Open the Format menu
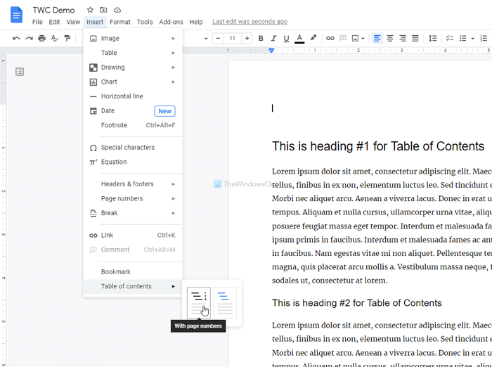Screen dimensions: 492x367 [119, 22]
